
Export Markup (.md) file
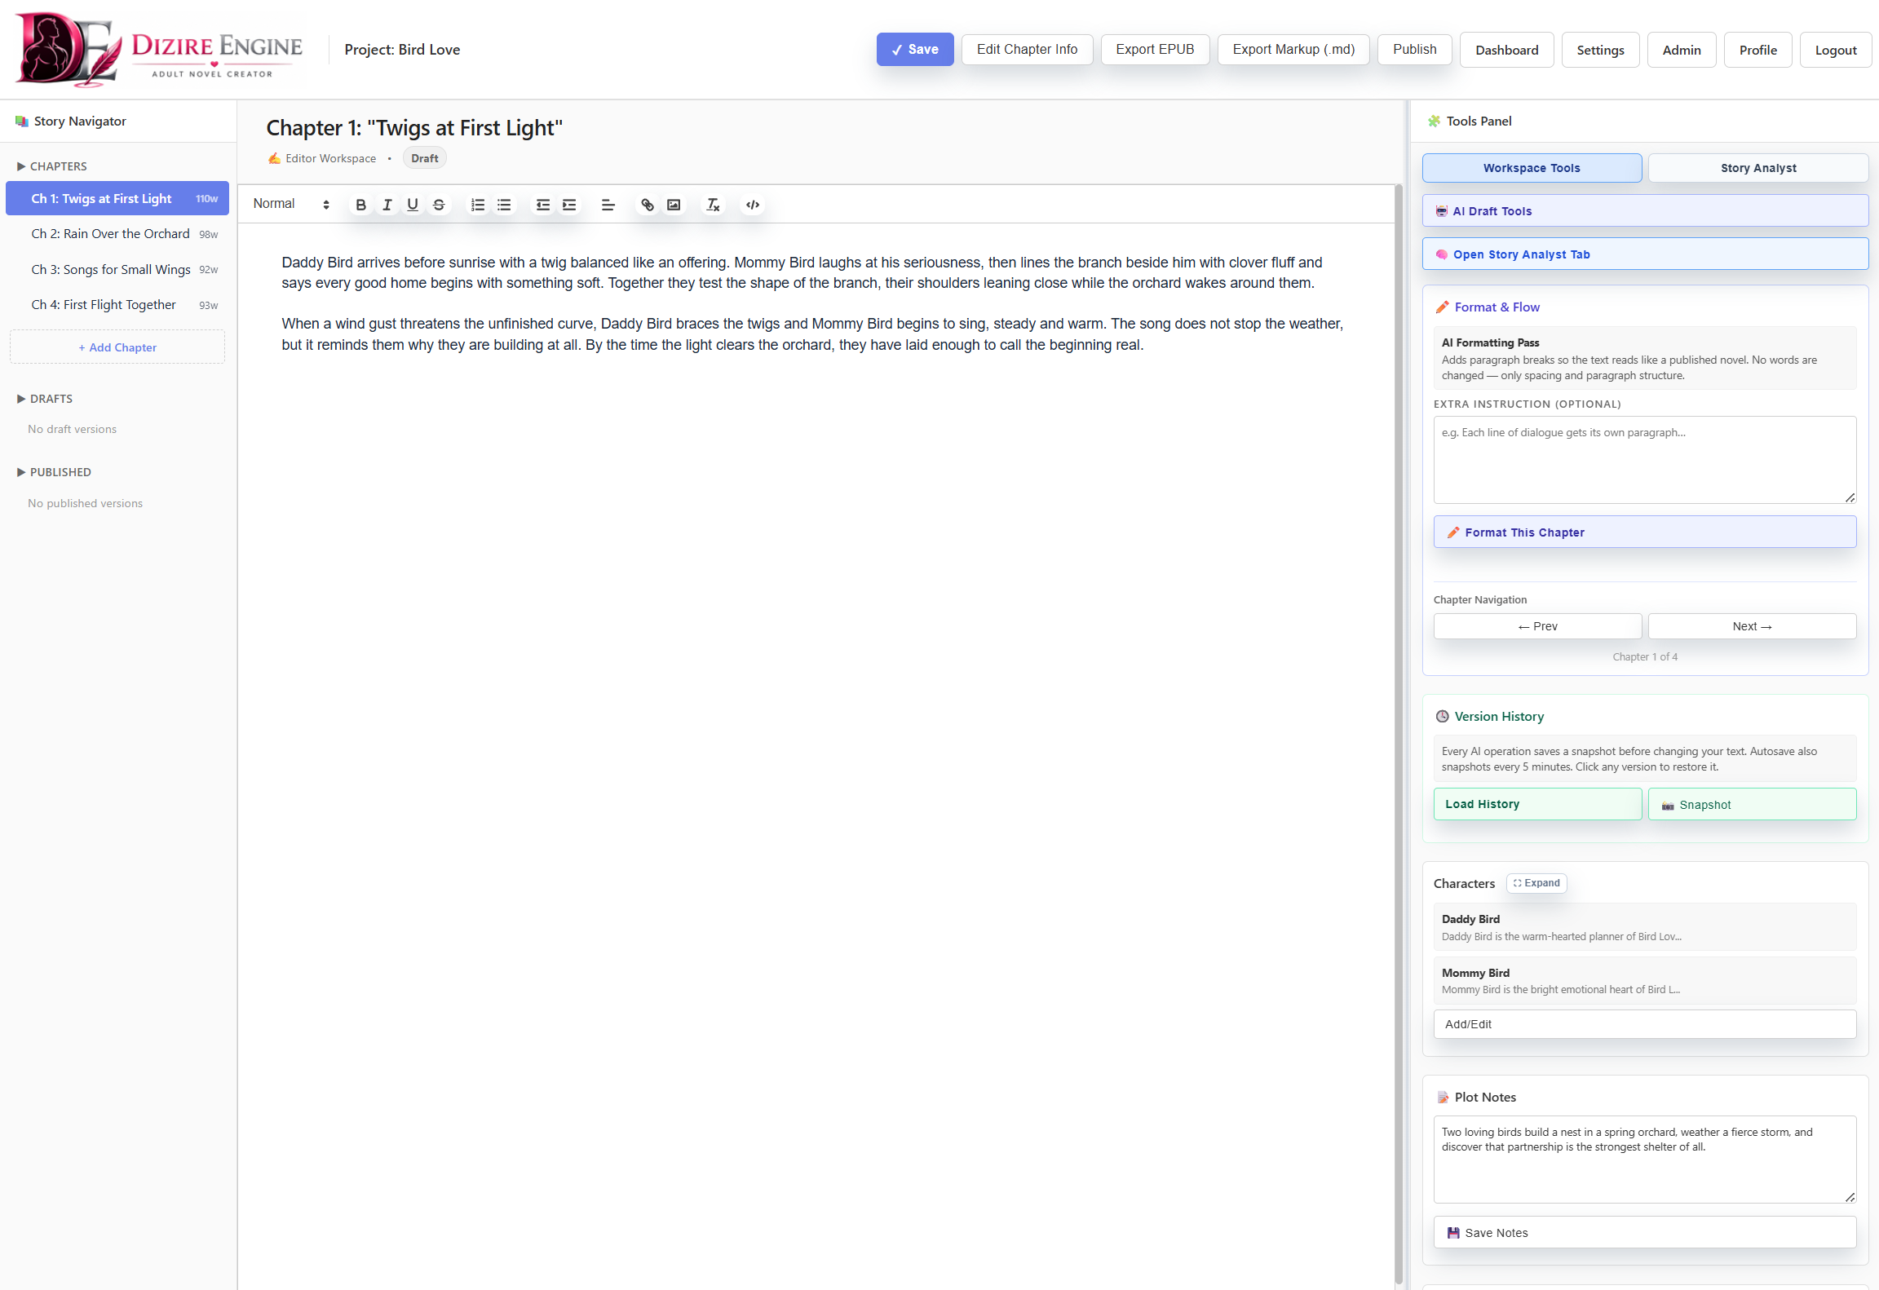(x=1293, y=50)
